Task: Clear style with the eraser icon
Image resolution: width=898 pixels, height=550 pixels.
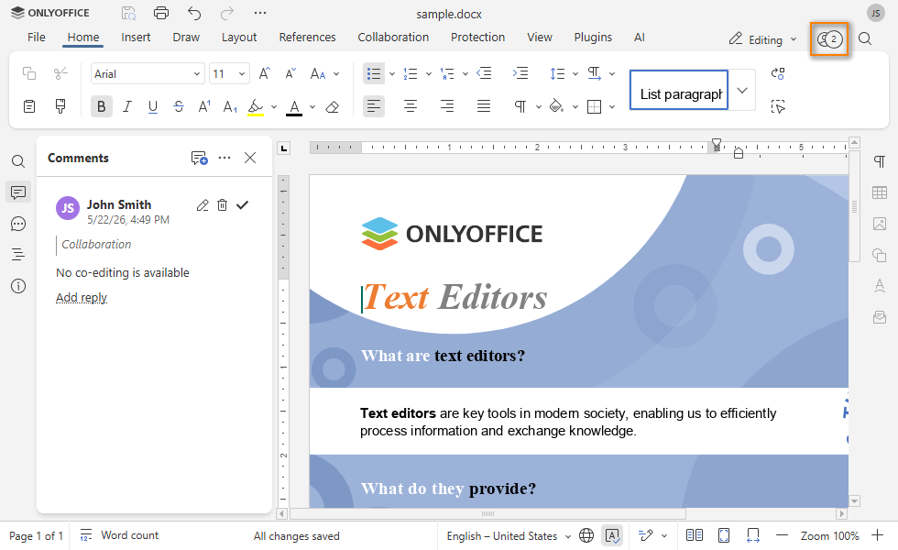Action: (332, 106)
